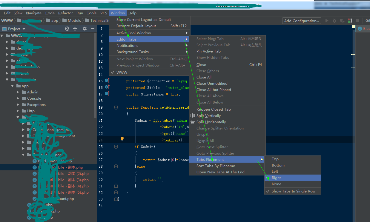Open the Refactor menu

click(x=65, y=13)
